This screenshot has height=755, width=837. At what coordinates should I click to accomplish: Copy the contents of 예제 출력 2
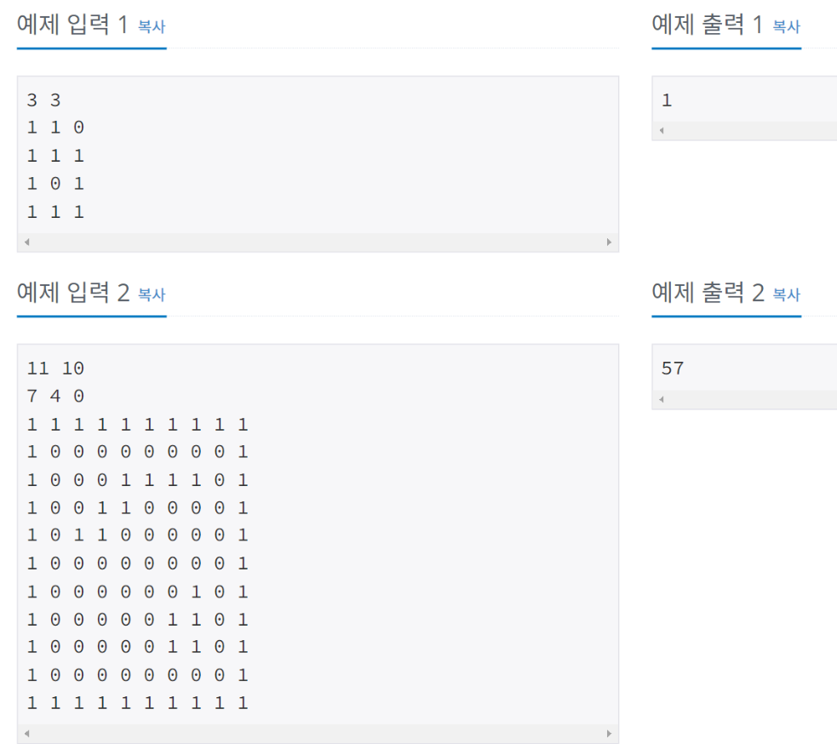point(785,295)
